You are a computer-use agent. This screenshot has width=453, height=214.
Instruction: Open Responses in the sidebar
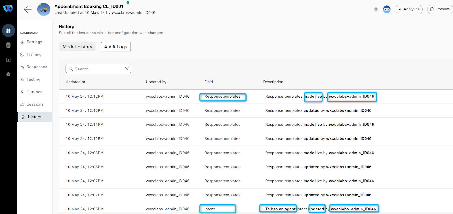(37, 67)
